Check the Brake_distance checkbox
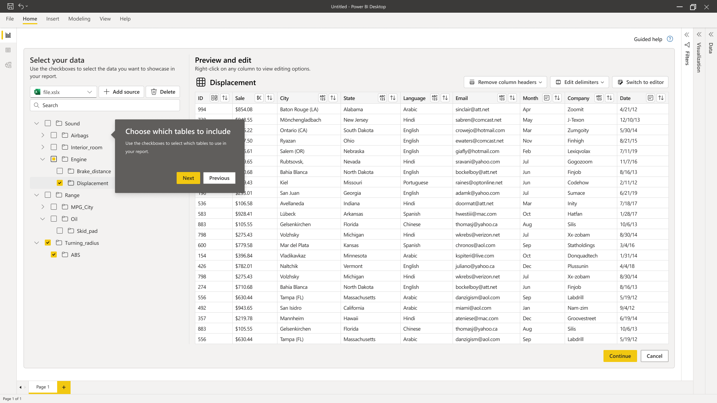 pyautogui.click(x=60, y=171)
